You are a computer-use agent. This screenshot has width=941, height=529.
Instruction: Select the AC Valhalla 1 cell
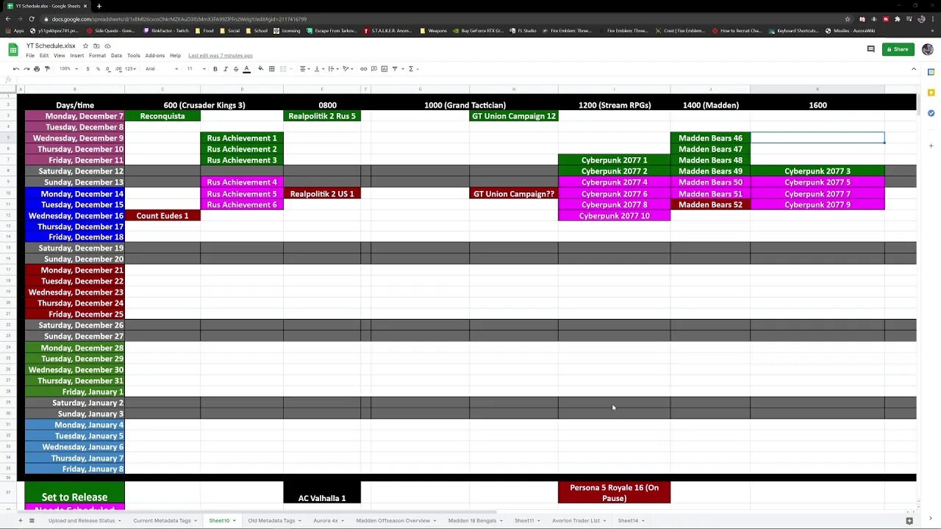(322, 492)
